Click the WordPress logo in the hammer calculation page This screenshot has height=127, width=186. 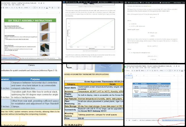point(126,3)
